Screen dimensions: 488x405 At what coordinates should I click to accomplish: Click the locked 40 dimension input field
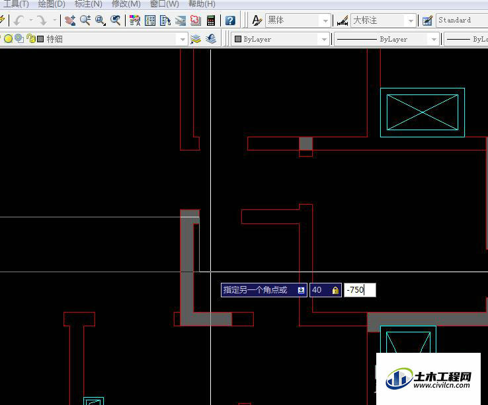(325, 290)
